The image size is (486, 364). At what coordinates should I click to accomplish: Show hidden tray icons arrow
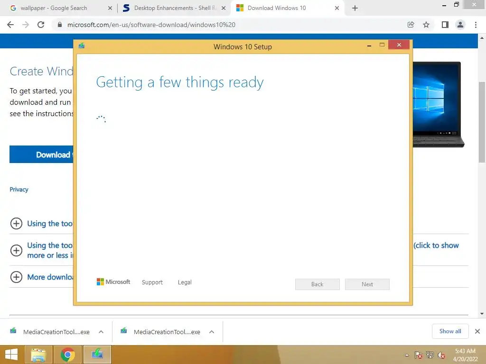point(407,355)
